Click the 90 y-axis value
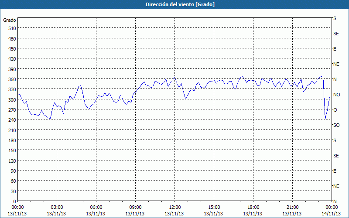Image resolution: width=349 pixels, height=218 pixels. point(14,171)
